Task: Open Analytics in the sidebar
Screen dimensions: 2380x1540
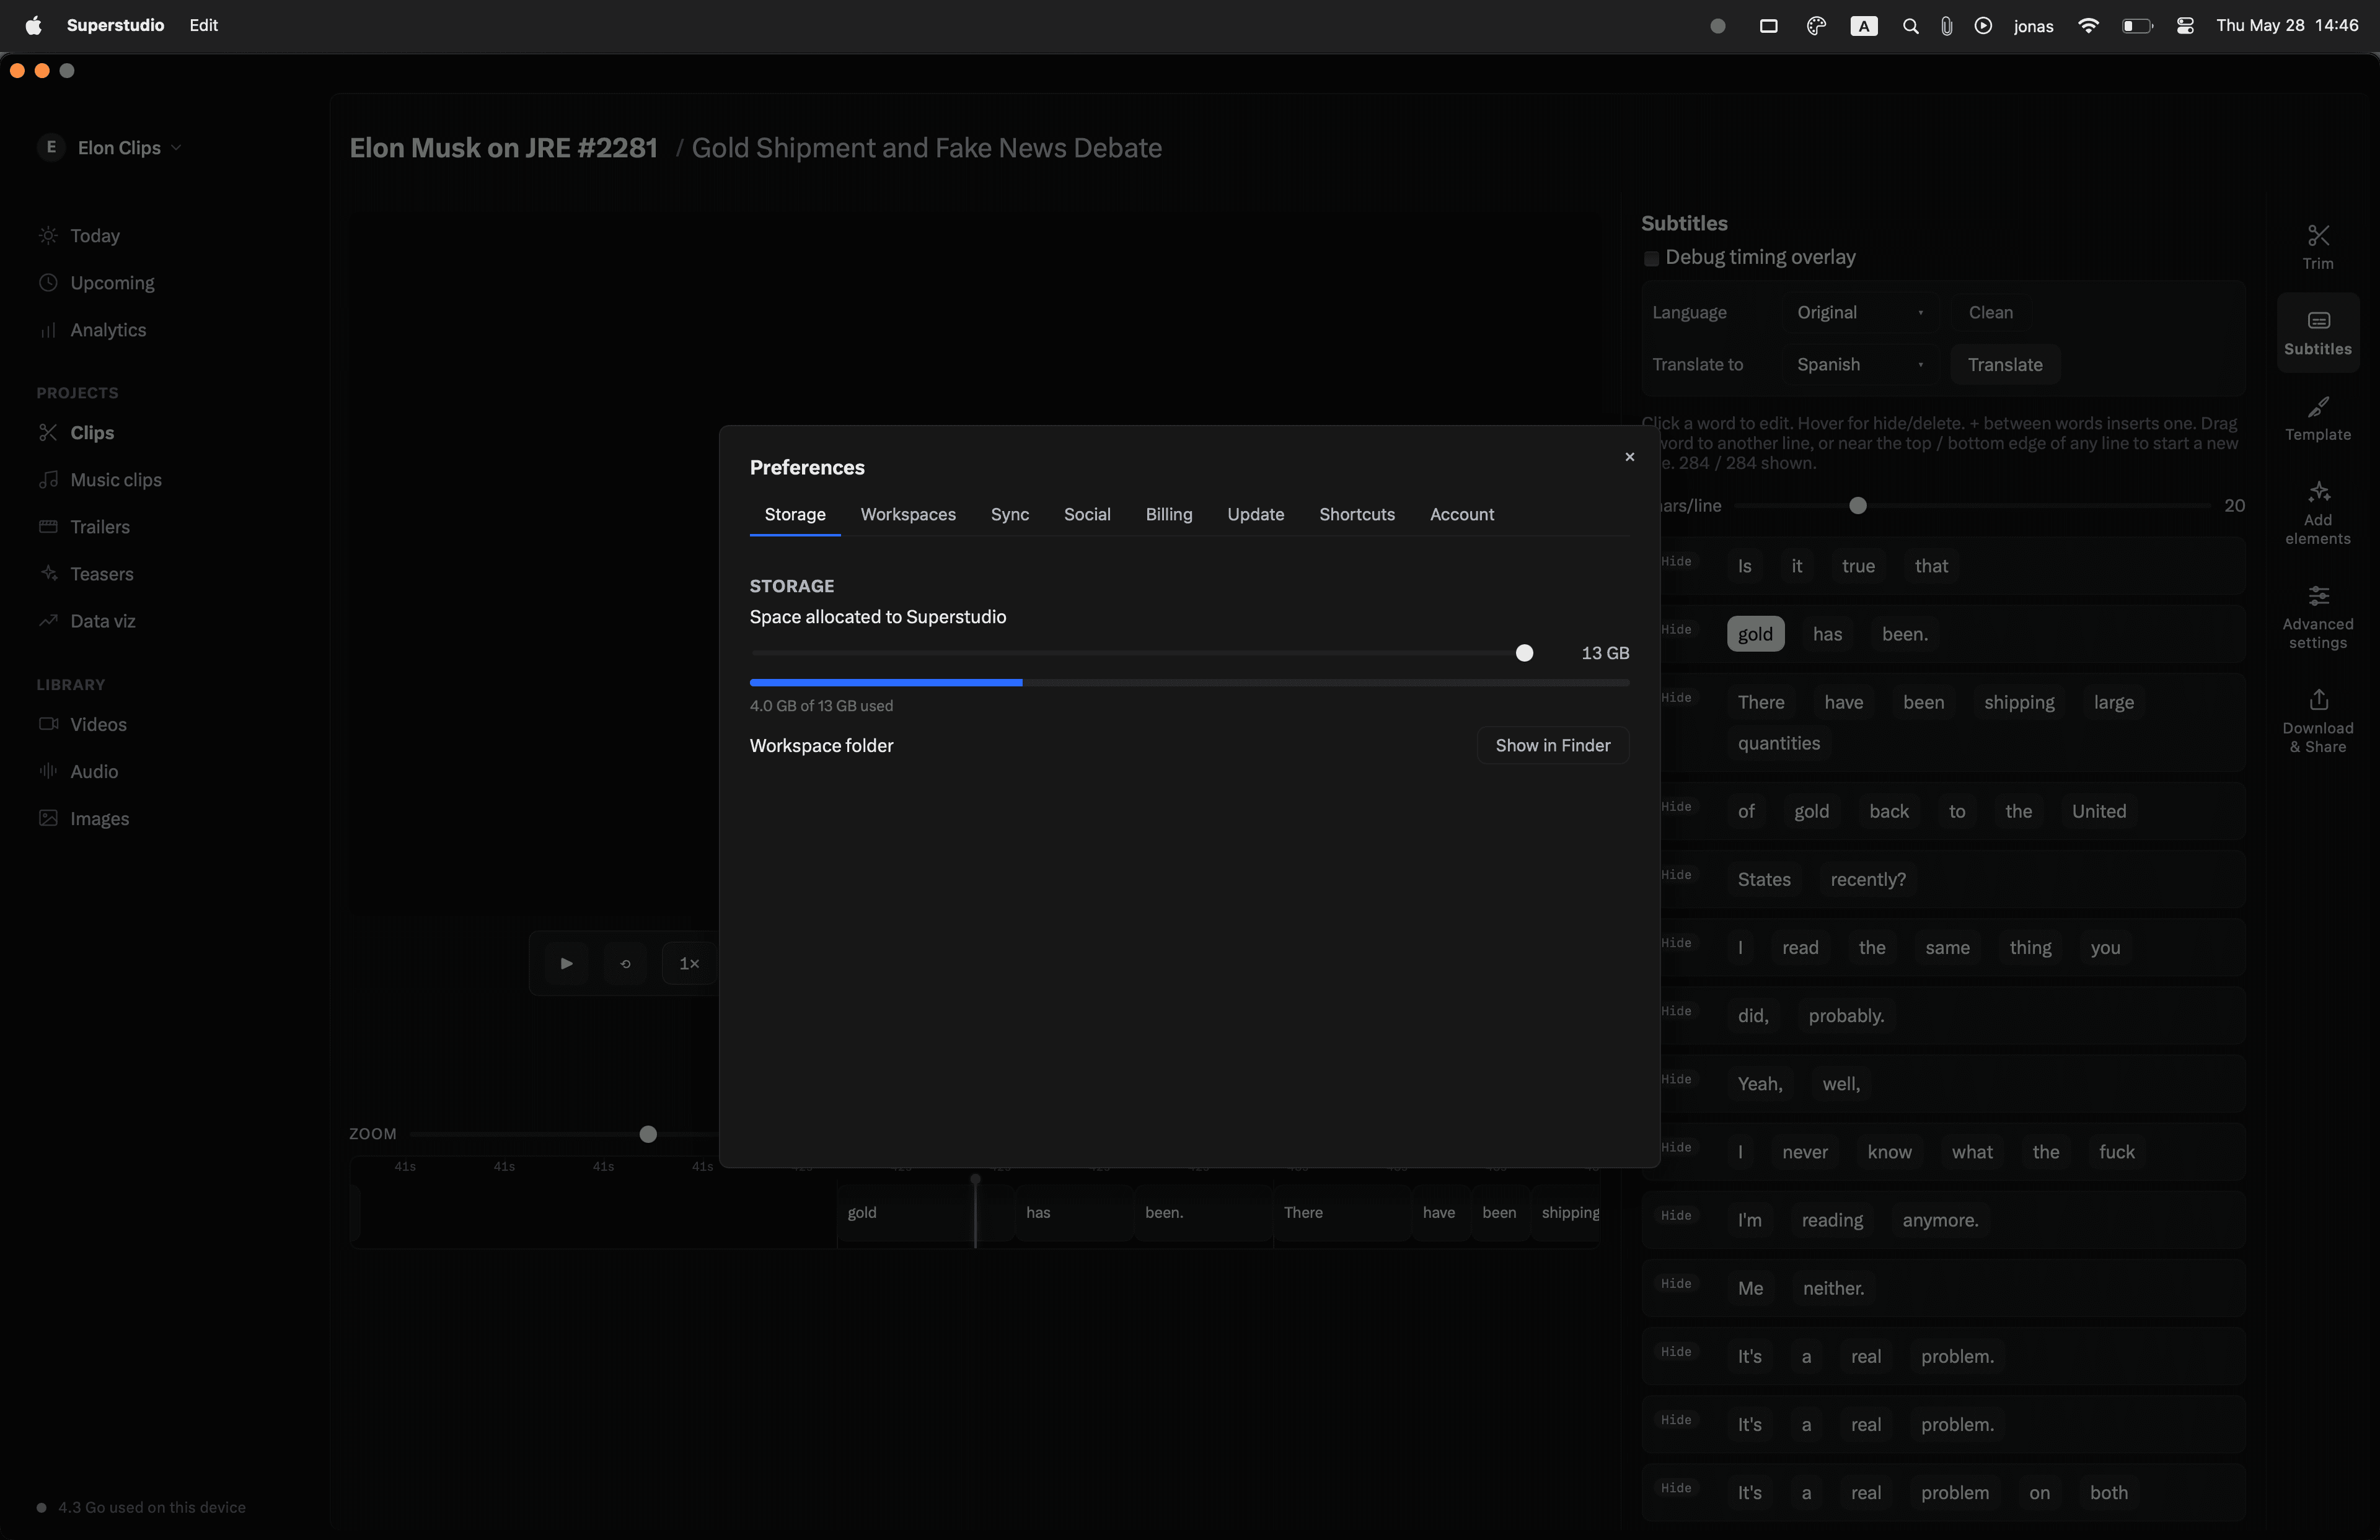Action: pyautogui.click(x=107, y=330)
